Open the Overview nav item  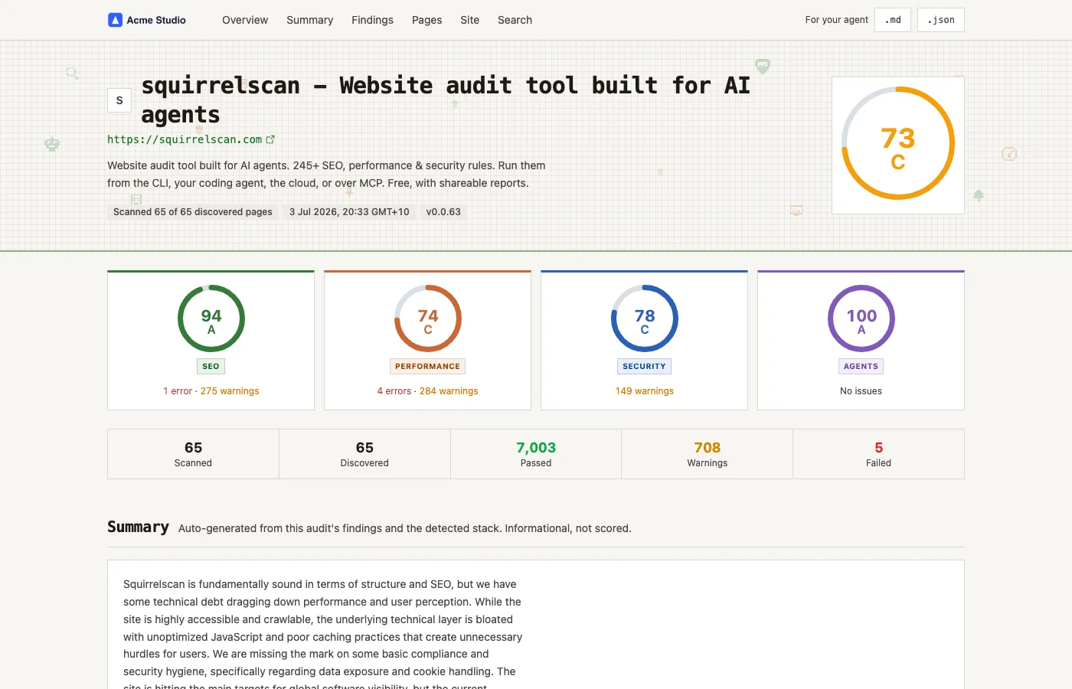(x=245, y=20)
